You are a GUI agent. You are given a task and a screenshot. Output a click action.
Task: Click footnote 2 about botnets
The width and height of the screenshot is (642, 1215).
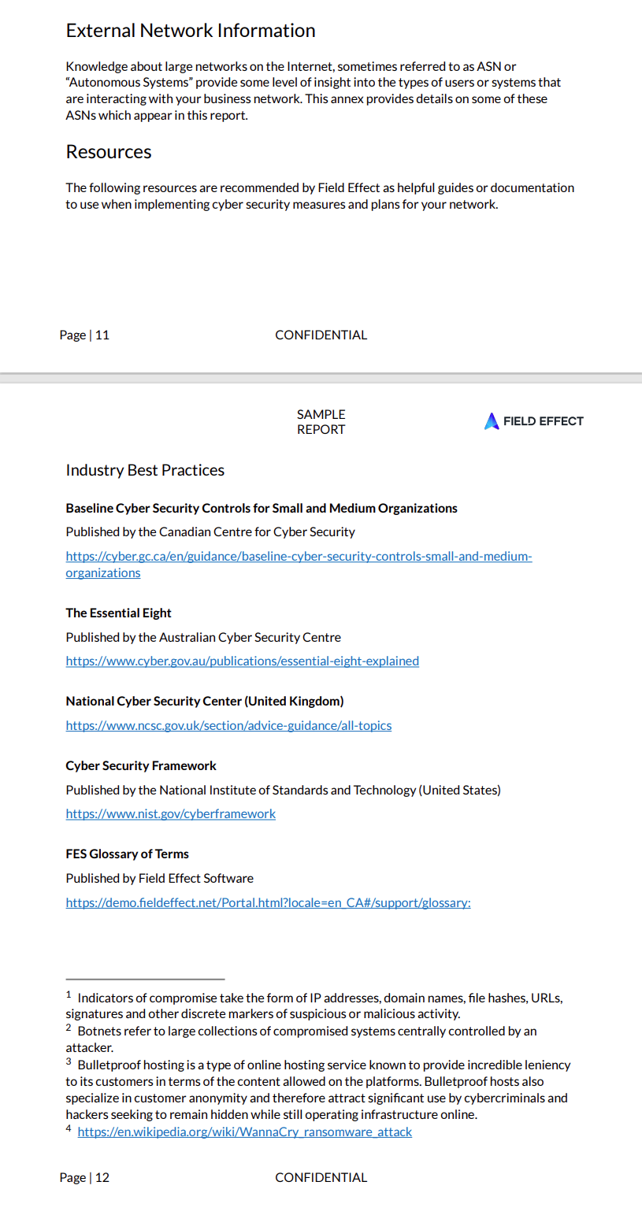(302, 1039)
